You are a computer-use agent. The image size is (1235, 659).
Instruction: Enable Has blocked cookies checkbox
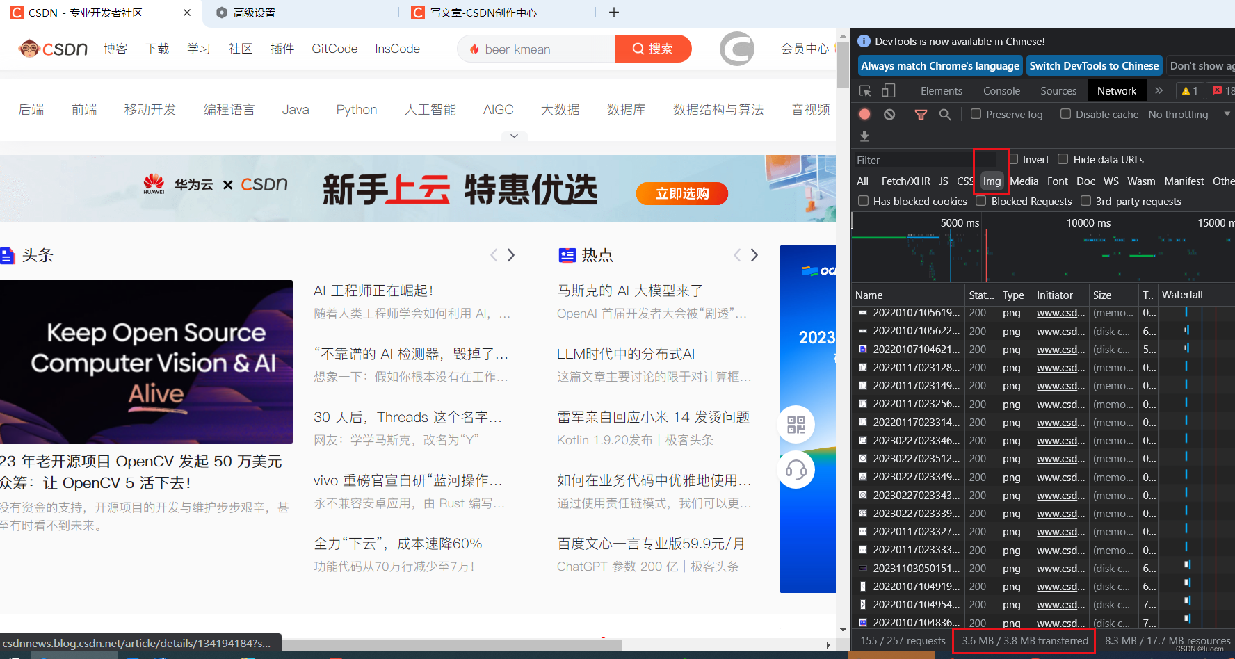(x=864, y=201)
